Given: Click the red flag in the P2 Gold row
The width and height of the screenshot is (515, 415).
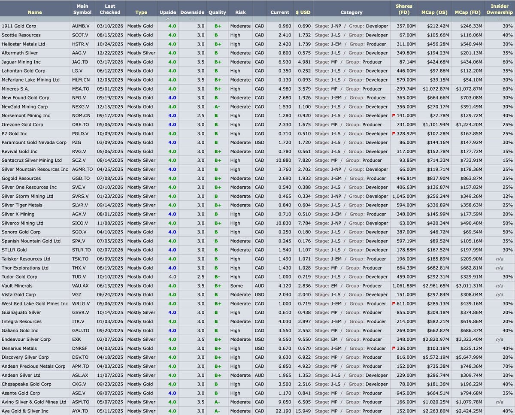Looking at the screenshot, I should 394,133.
